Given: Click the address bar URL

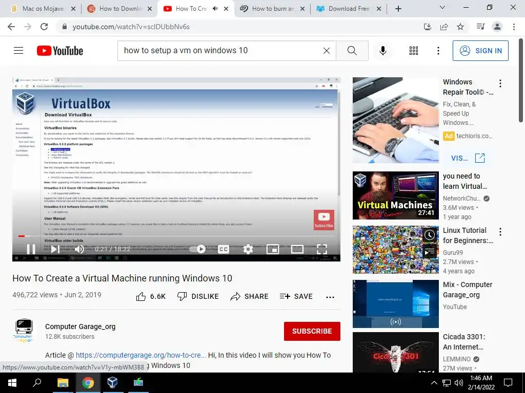Looking at the screenshot, I should [131, 27].
